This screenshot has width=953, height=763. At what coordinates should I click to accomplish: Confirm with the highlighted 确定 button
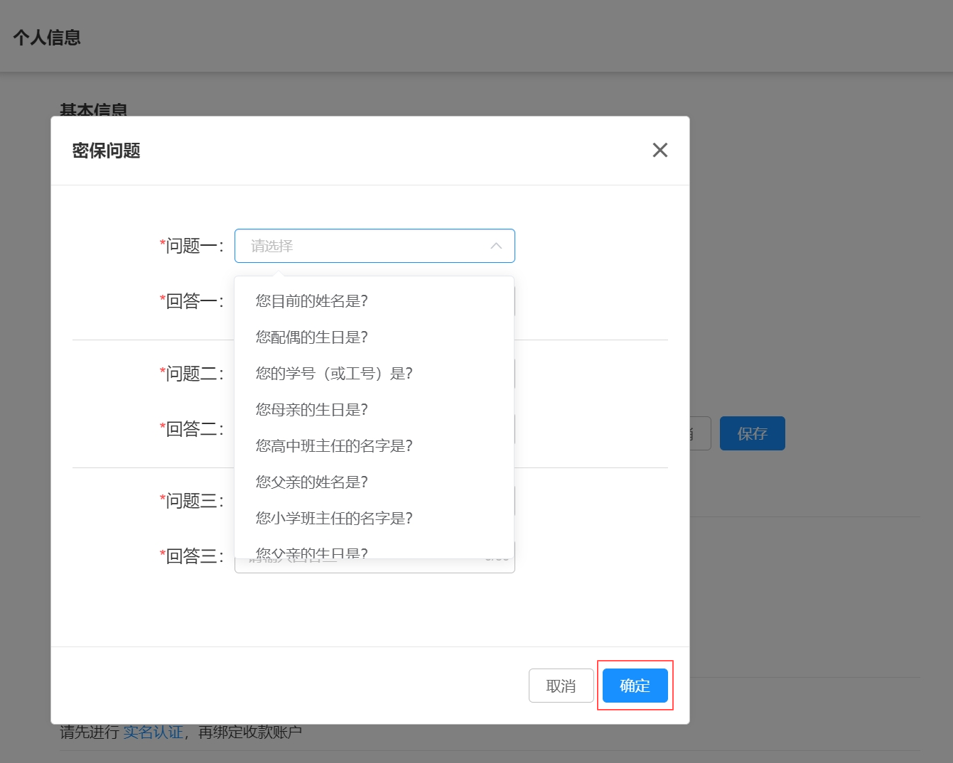click(x=634, y=686)
